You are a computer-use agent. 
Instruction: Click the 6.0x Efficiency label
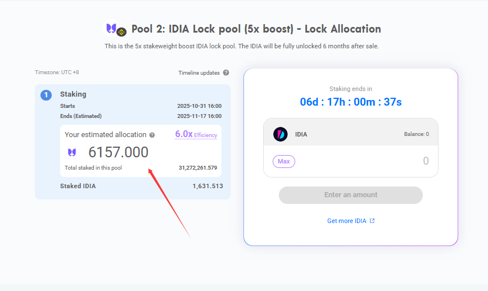pyautogui.click(x=196, y=134)
